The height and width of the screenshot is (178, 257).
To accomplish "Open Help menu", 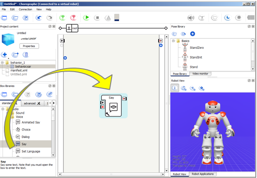I will click(x=48, y=10).
